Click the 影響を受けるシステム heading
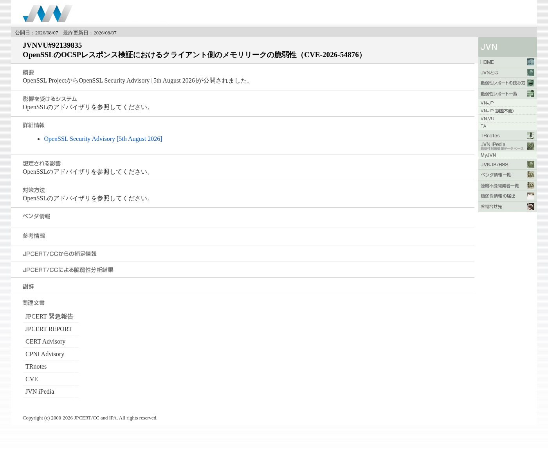 50,99
